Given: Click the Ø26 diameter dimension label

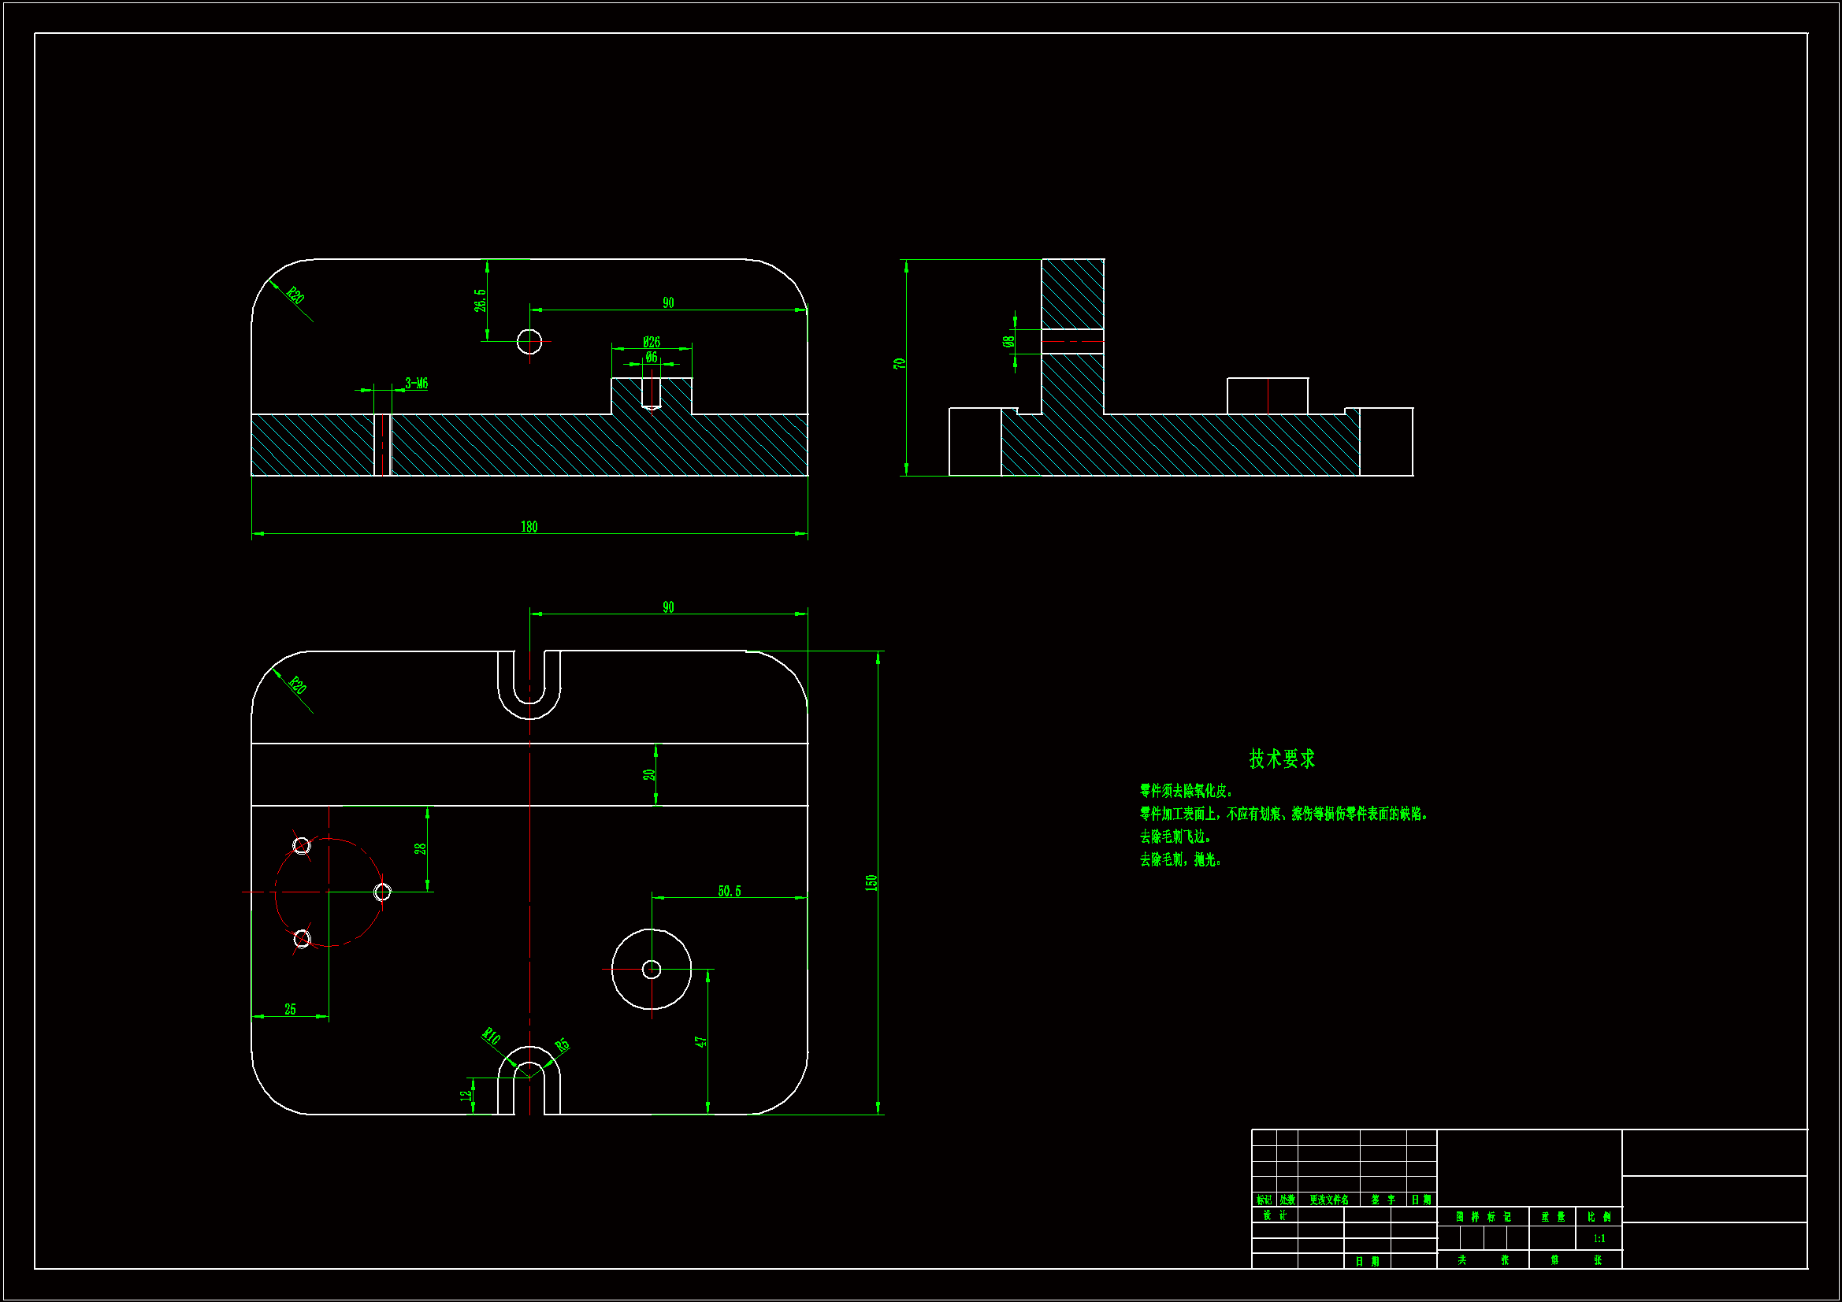Looking at the screenshot, I should click(652, 343).
